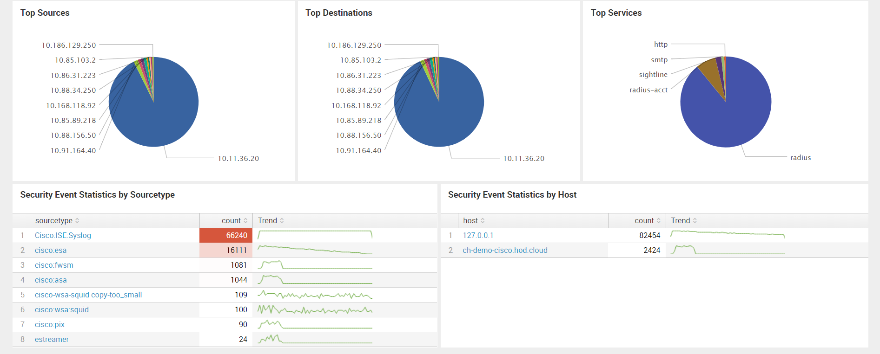Select the 2424 host count cell
The image size is (880, 354).
[637, 251]
